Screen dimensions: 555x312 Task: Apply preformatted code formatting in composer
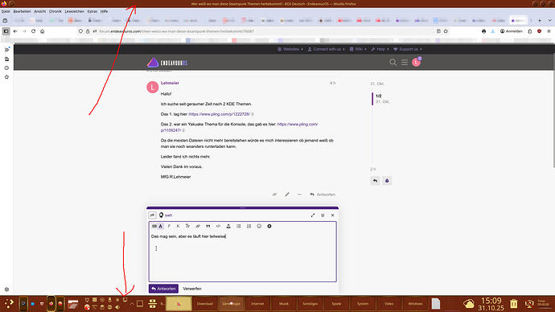coord(219,226)
